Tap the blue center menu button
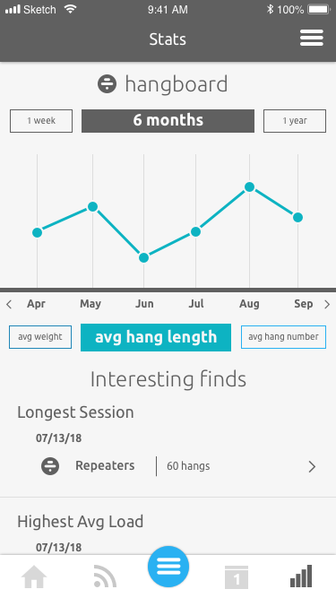336x598 pixels. click(x=168, y=567)
